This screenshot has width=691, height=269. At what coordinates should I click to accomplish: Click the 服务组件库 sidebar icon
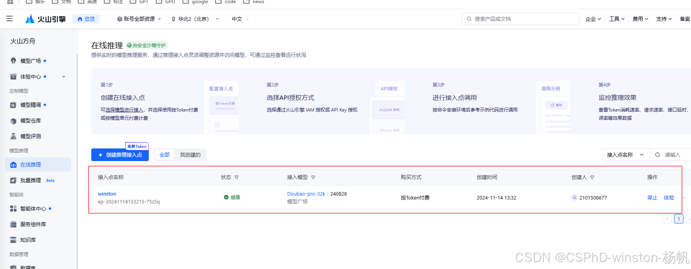coord(13,224)
